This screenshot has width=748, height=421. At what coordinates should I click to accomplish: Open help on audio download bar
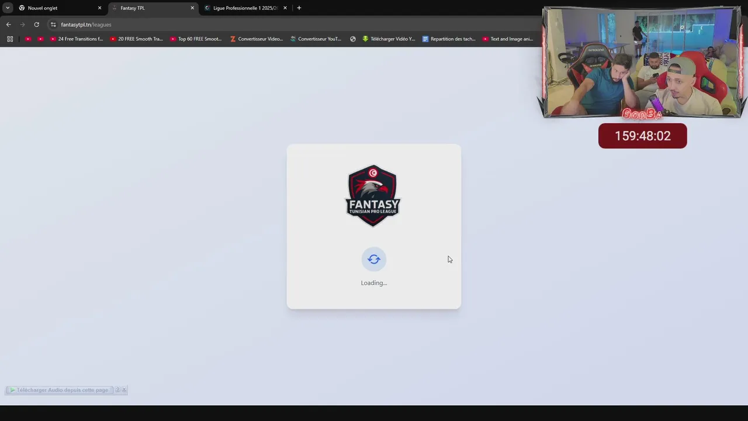(117, 390)
